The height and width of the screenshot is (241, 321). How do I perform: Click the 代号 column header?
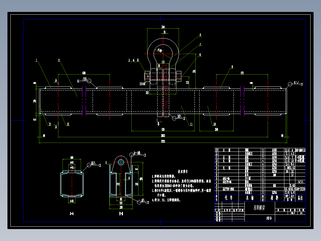(x=228, y=198)
